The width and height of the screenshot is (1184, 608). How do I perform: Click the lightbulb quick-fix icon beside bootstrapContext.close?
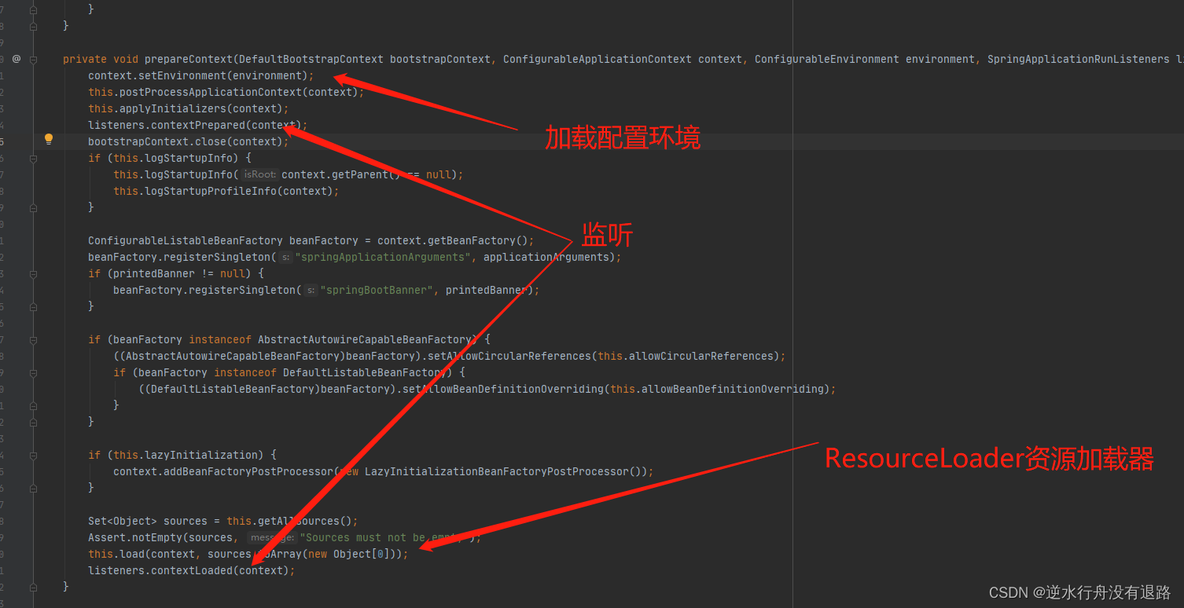point(49,139)
